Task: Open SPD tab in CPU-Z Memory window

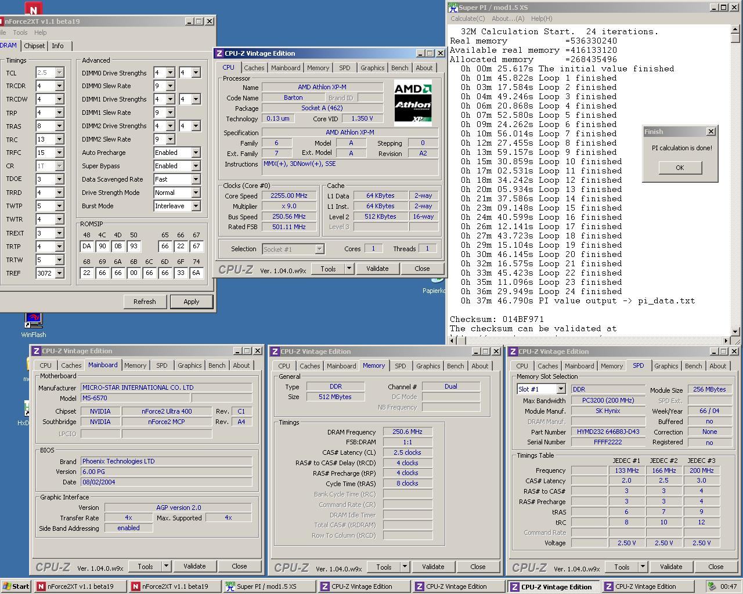Action: point(400,366)
